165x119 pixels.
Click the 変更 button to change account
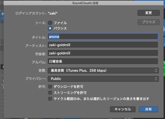148,13
